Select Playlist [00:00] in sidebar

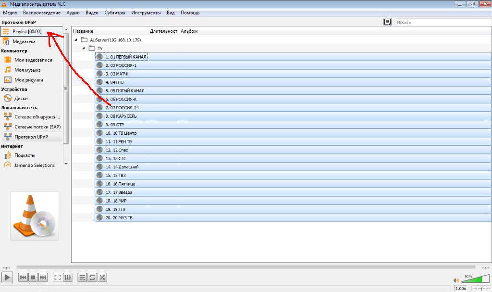pos(31,31)
